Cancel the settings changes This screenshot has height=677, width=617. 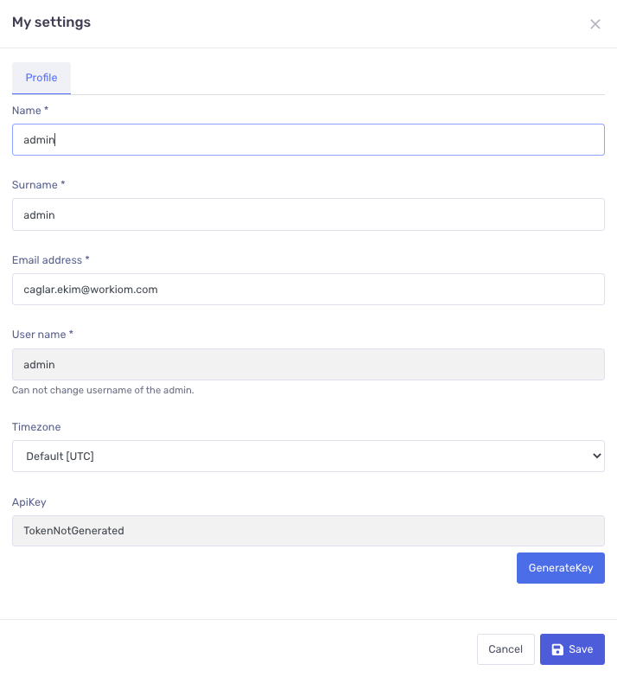(506, 649)
